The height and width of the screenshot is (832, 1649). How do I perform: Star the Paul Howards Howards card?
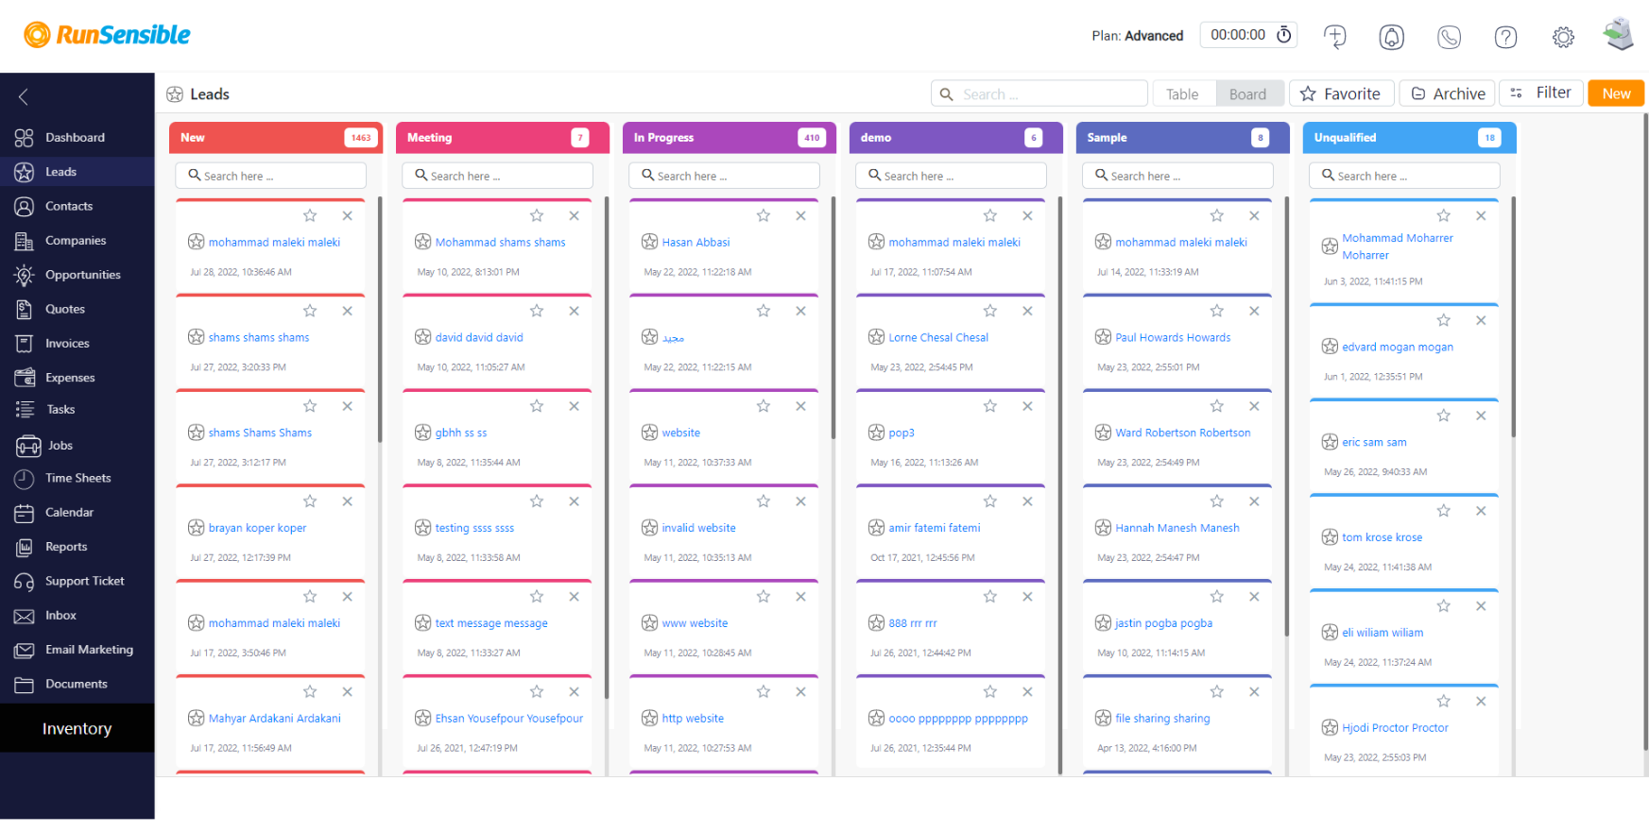1217,311
